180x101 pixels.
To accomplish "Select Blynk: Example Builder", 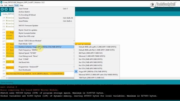I will coord(44,33).
